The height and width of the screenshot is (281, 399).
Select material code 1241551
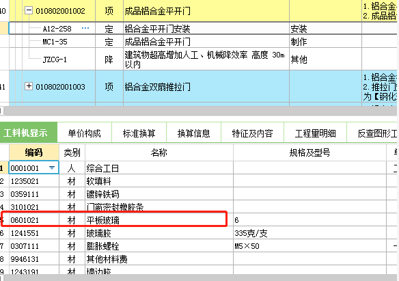tap(34, 233)
